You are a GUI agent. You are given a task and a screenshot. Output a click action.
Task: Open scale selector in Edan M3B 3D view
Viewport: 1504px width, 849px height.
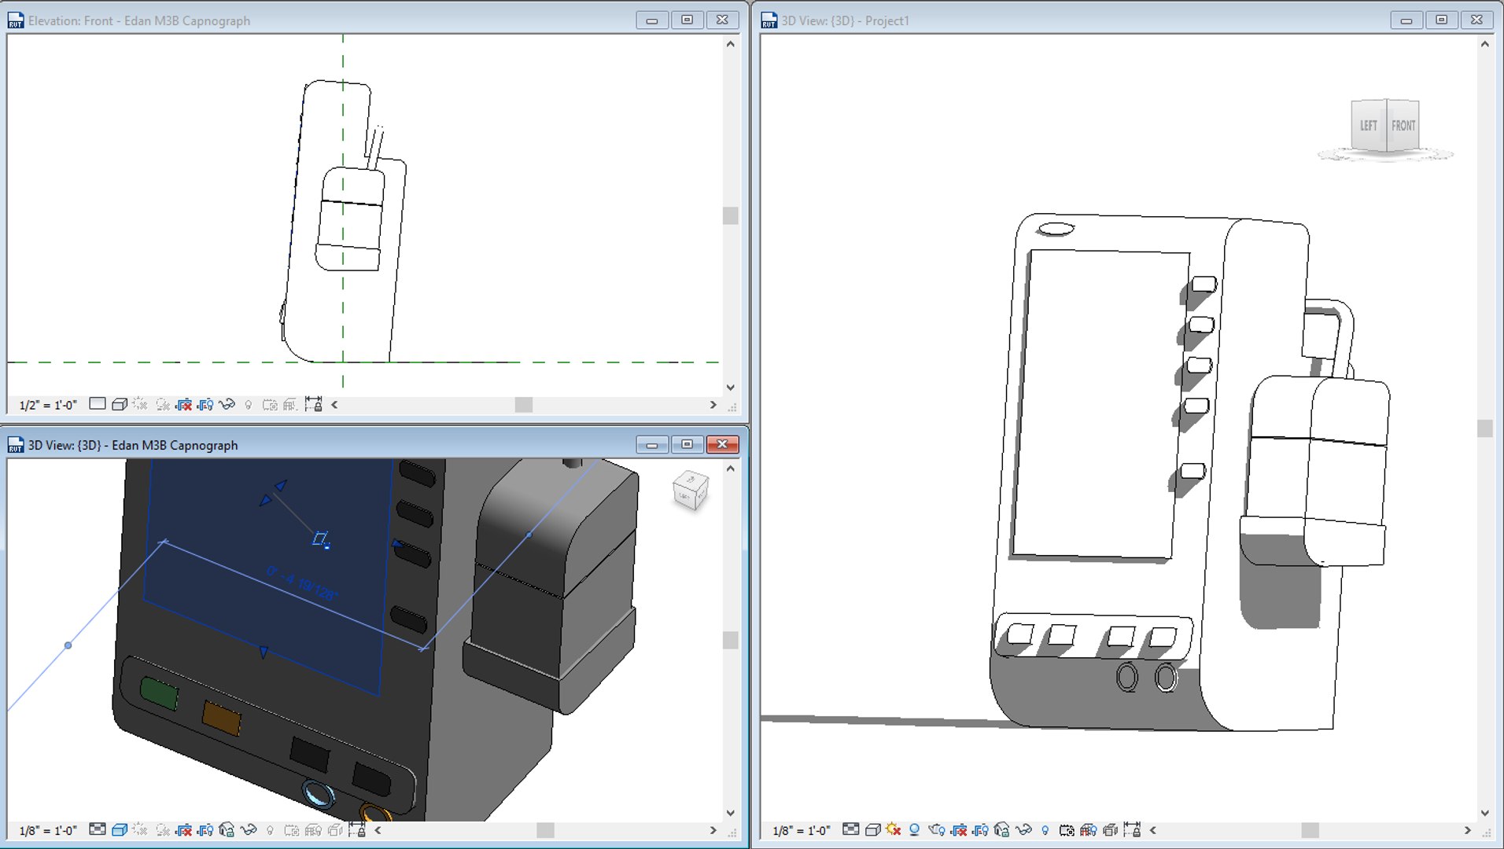[x=48, y=830]
